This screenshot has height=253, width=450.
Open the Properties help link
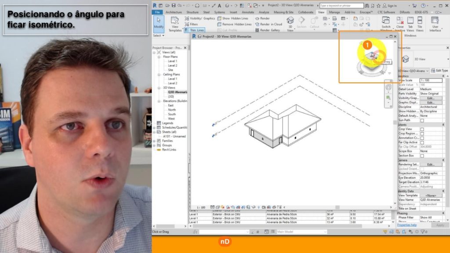tap(406, 225)
